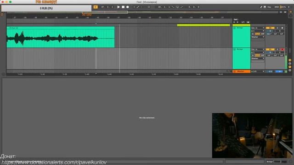Jump to Previous Locator arrow
Viewport: 294px width, 165px height.
234,22
